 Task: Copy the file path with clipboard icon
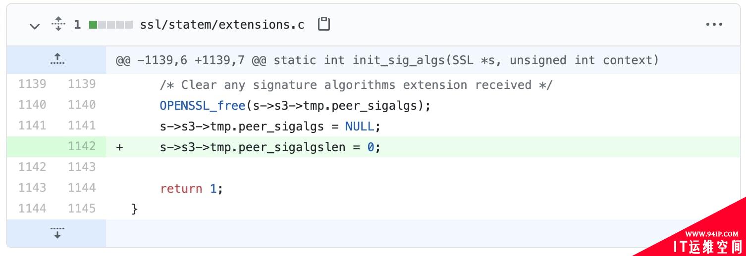pyautogui.click(x=323, y=24)
